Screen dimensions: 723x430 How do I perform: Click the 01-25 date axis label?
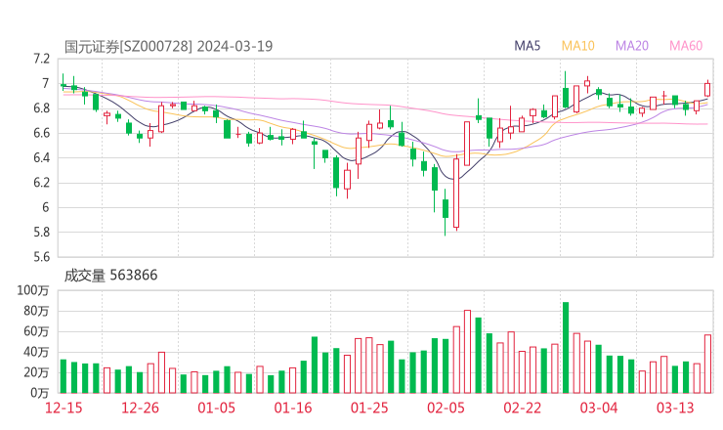(369, 408)
